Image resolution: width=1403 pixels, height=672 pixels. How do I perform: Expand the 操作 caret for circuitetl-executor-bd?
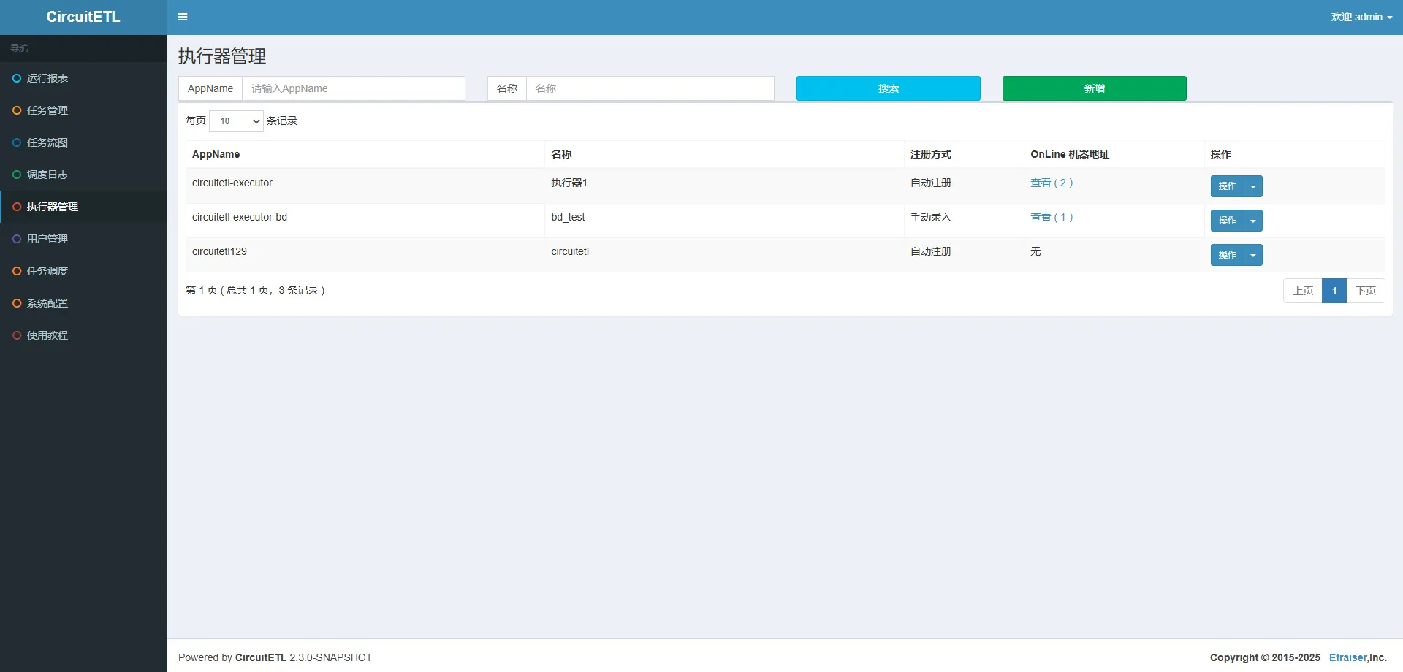click(x=1253, y=221)
